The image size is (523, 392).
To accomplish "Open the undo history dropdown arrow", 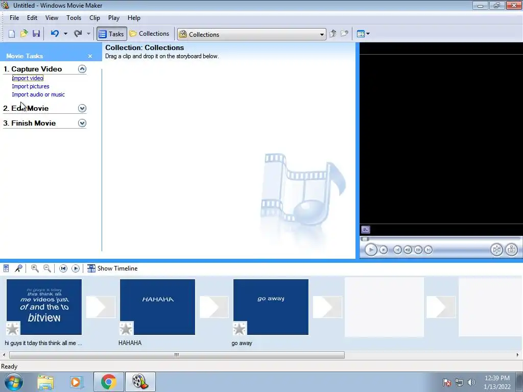I will pyautogui.click(x=65, y=34).
